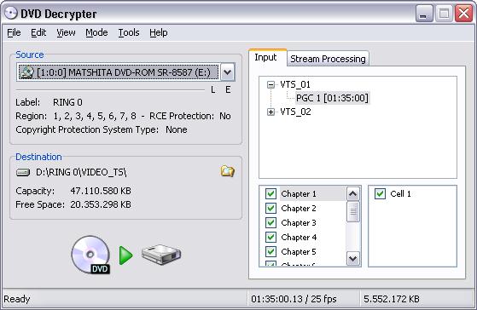477x310 pixels.
Task: Uncheck Chapter 3 checkbox
Action: 270,223
